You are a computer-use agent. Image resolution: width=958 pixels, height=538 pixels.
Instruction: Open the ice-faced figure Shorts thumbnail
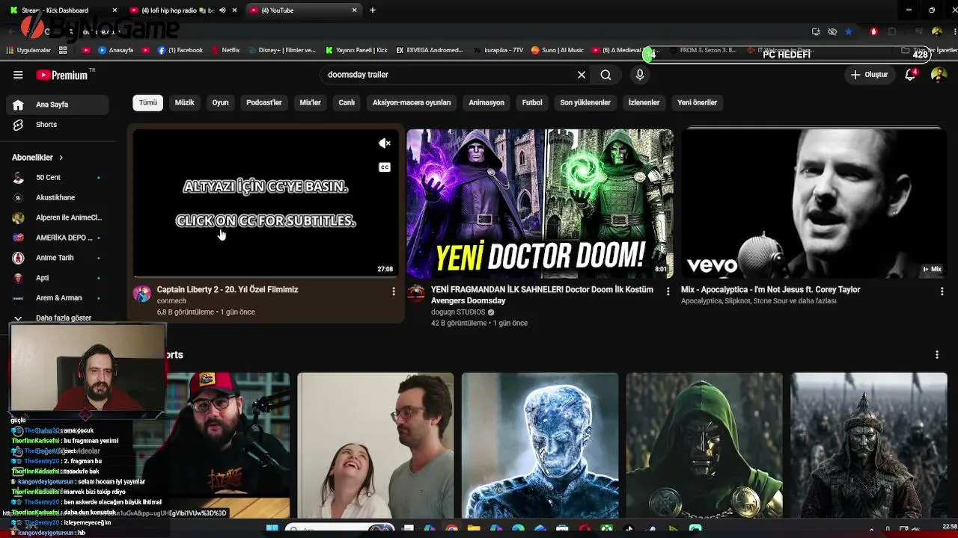[540, 445]
